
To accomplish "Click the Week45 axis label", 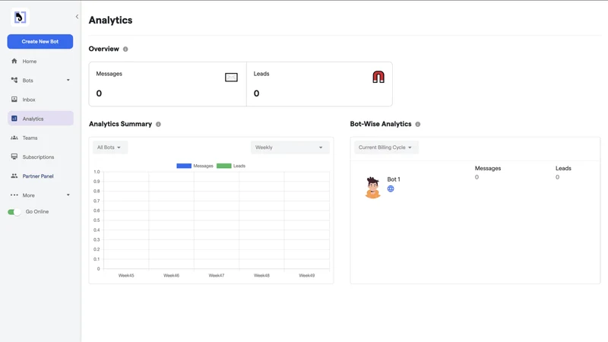I will 126,275.
